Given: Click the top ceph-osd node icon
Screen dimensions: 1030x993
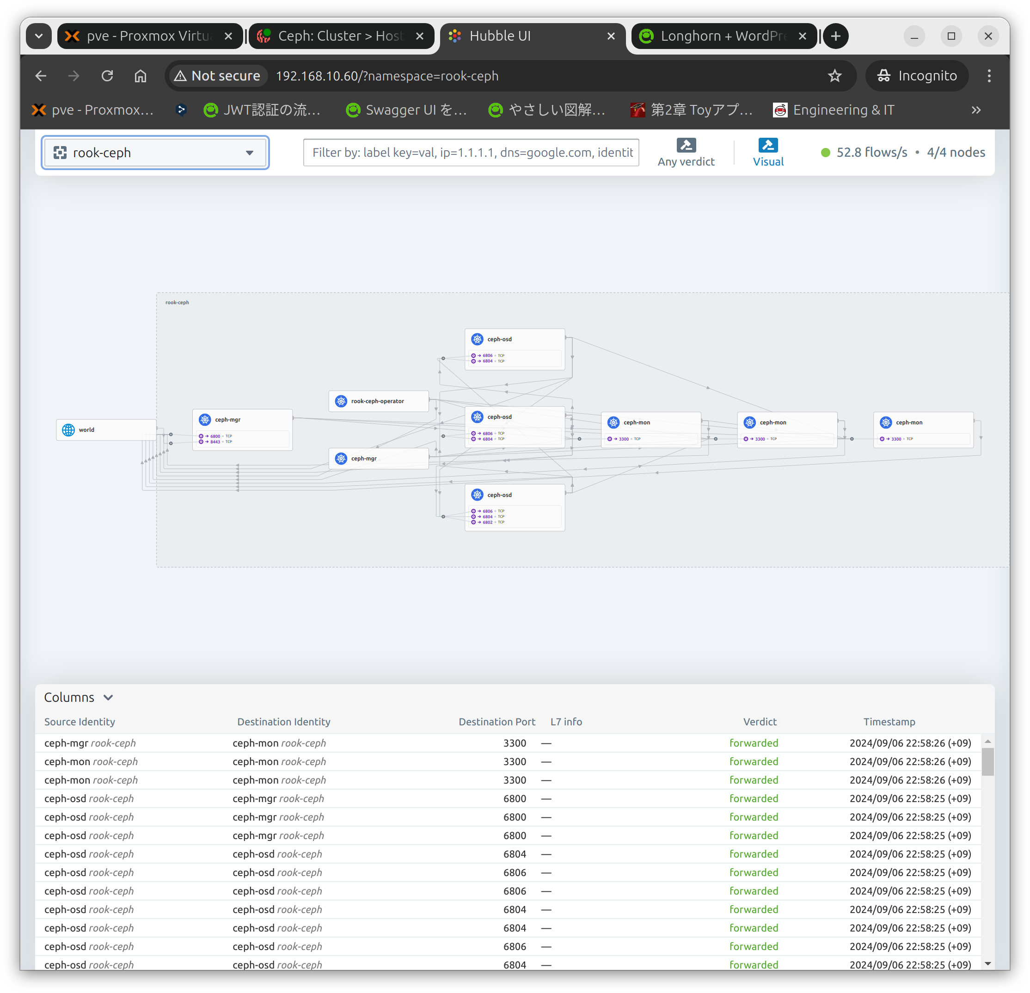Looking at the screenshot, I should 477,339.
